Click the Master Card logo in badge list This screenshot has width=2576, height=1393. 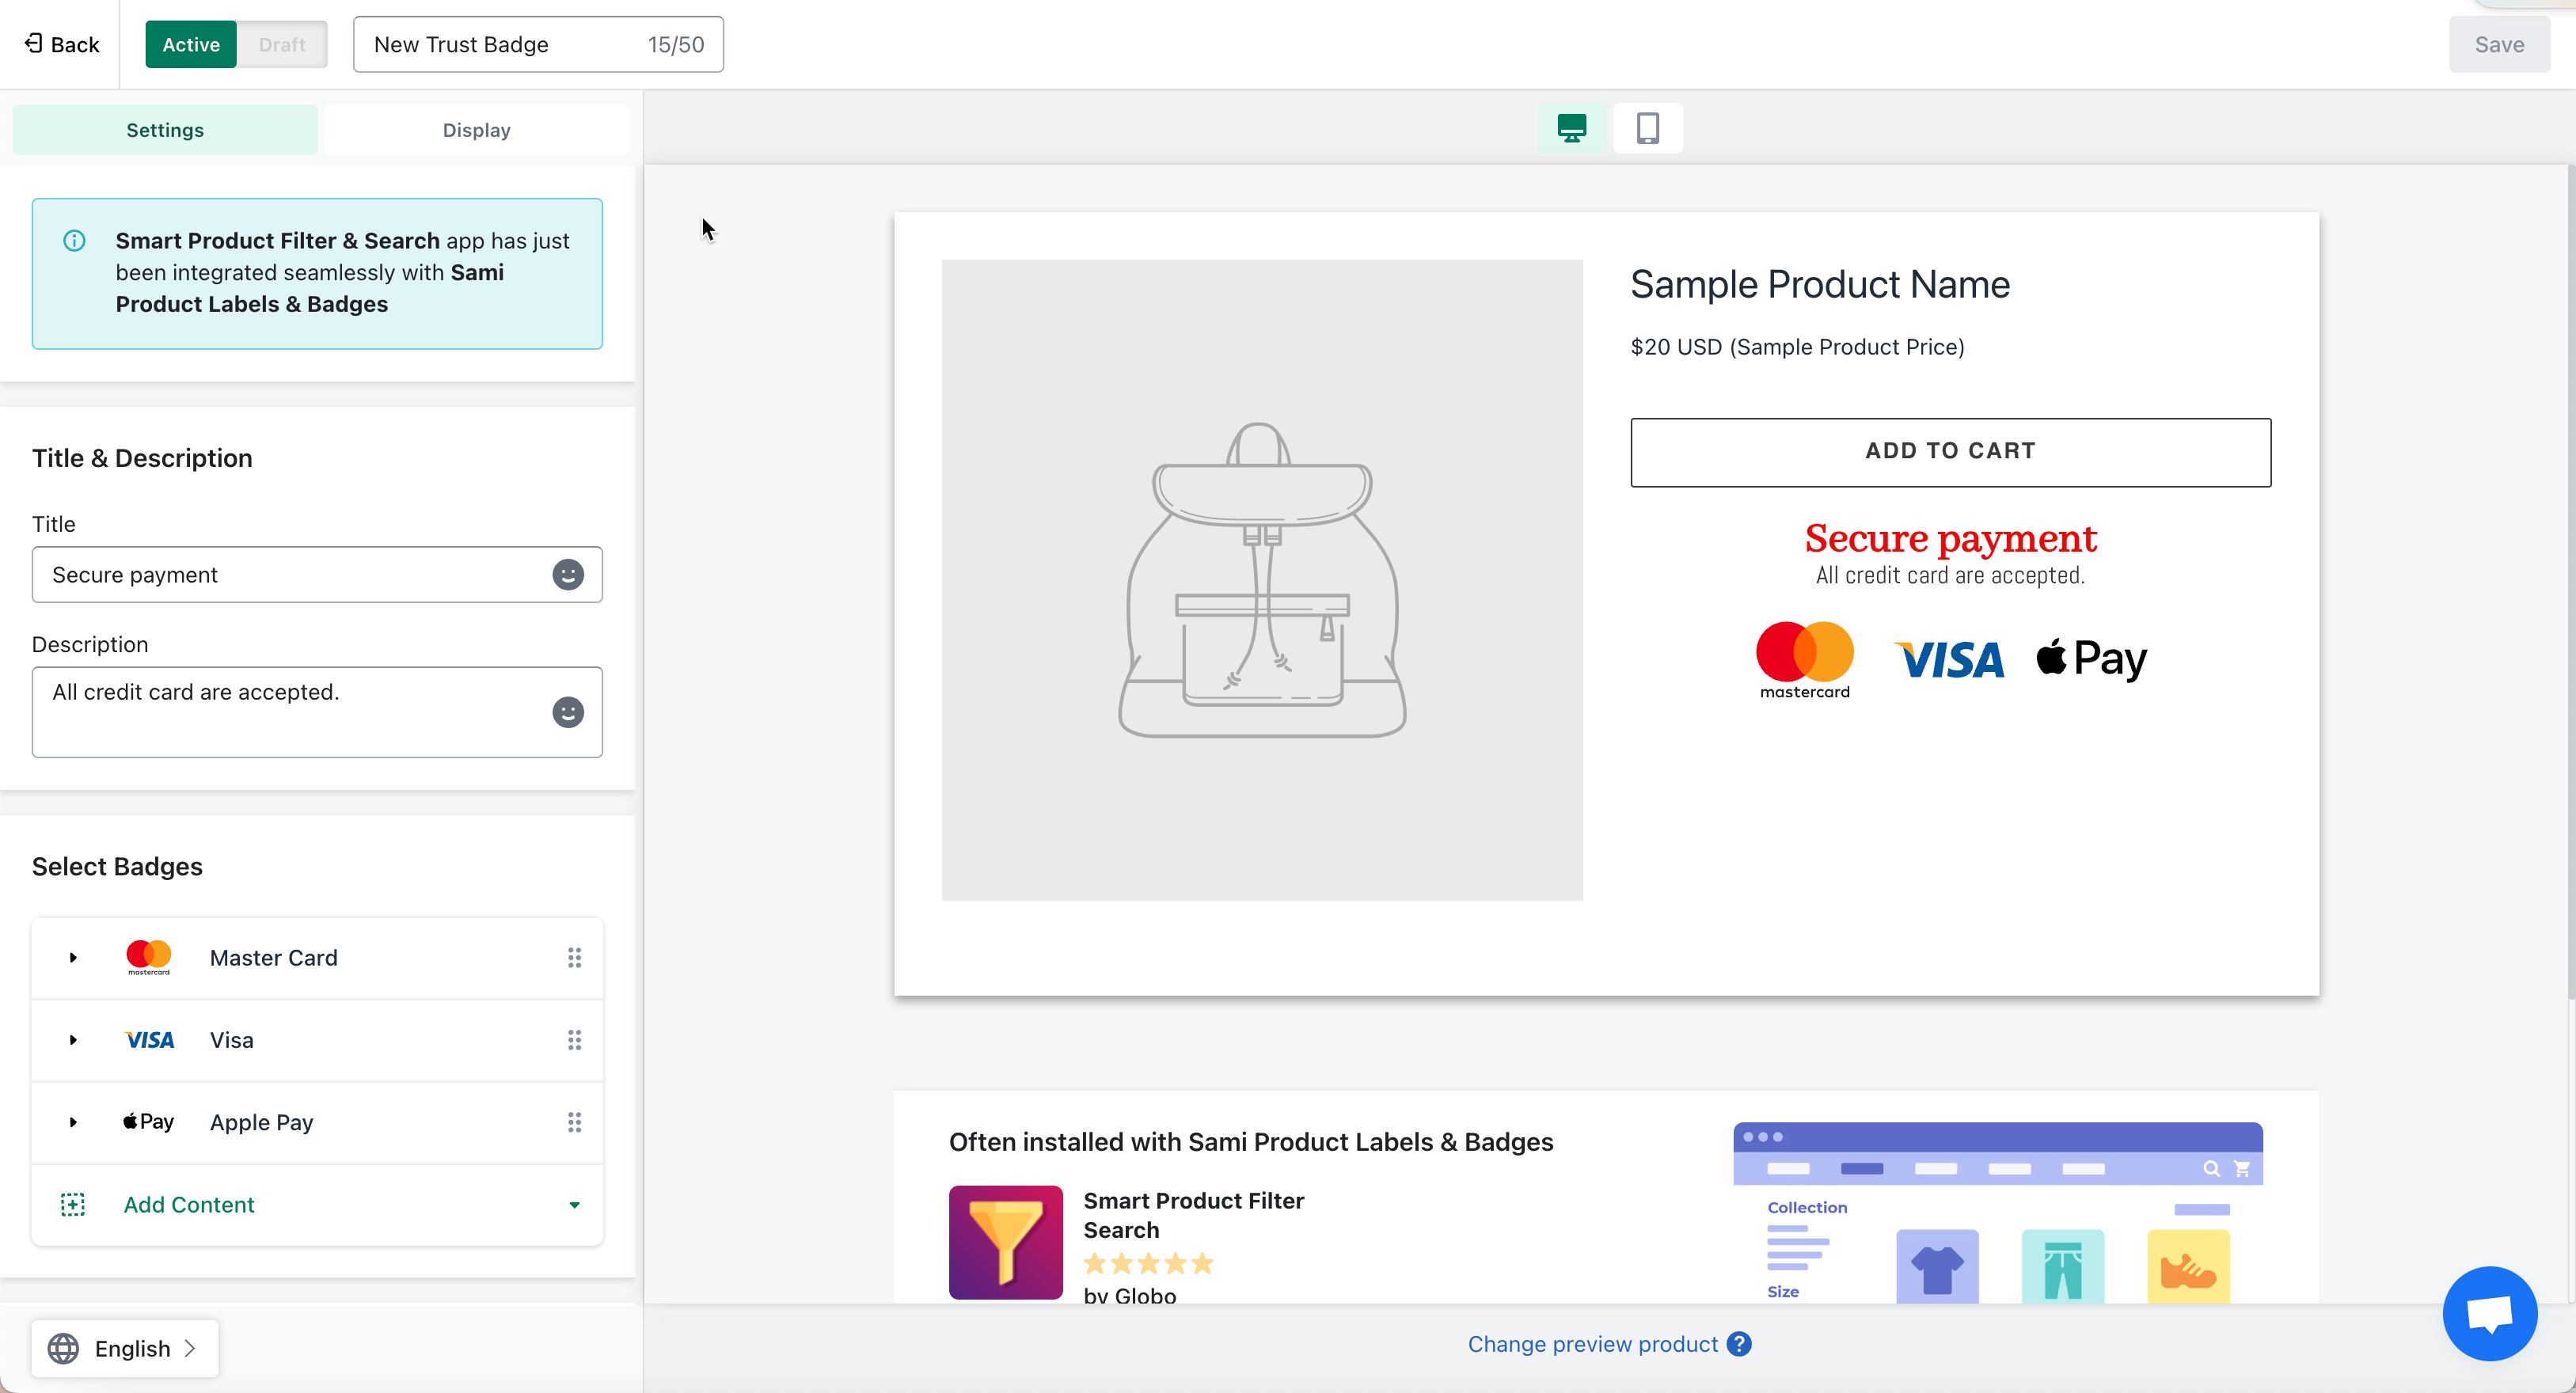[148, 957]
